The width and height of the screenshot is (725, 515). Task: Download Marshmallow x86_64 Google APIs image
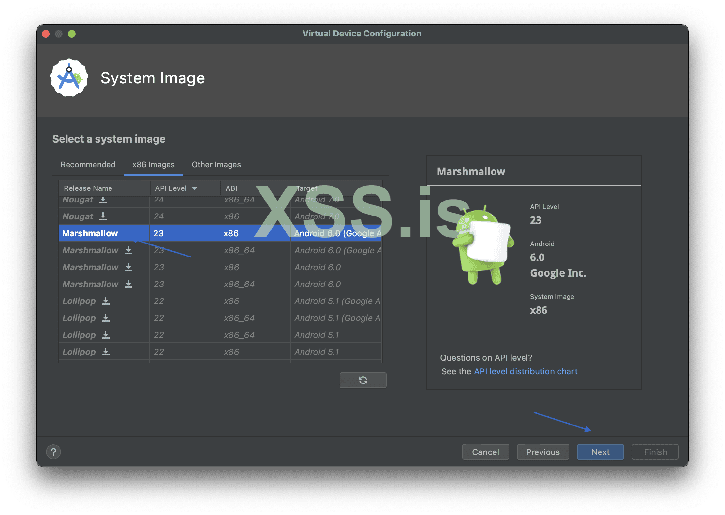point(128,250)
